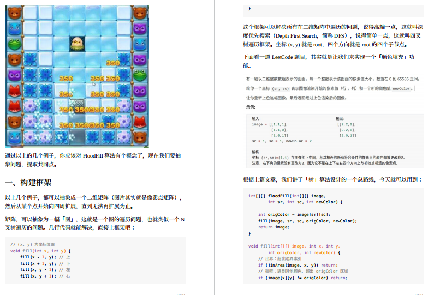Click the line starting "注意，右下角的像素没有更改为2"
428x295 pixels.
(325, 163)
